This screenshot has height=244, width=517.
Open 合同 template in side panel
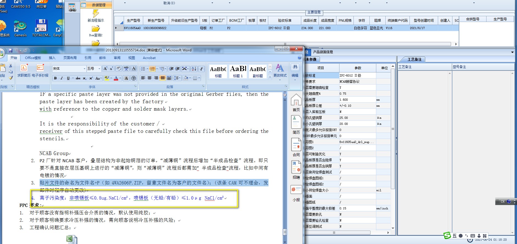coord(296,147)
